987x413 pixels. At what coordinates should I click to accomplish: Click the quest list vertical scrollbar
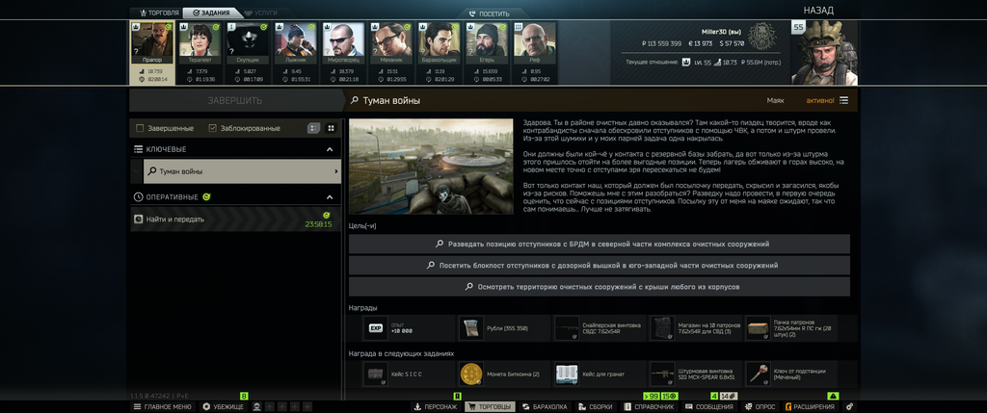(344, 258)
